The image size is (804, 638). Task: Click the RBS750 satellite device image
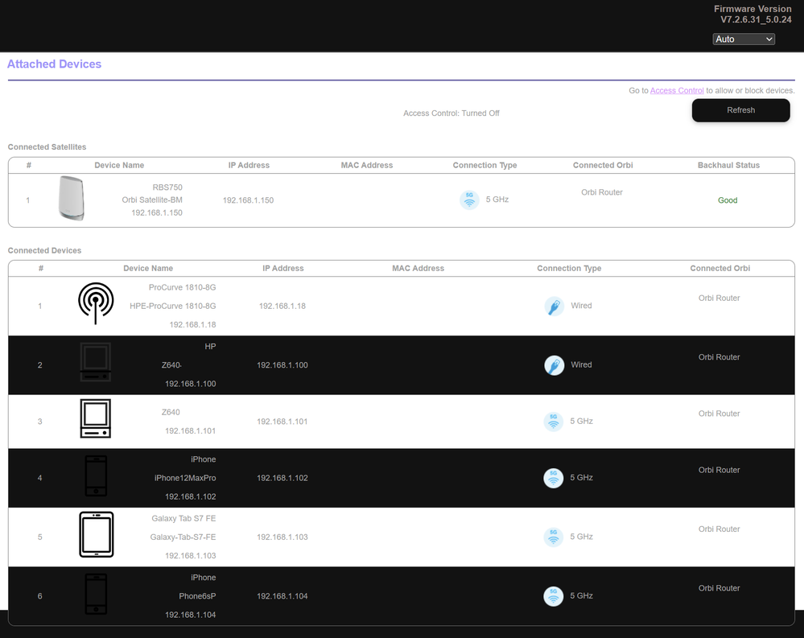tap(71, 199)
